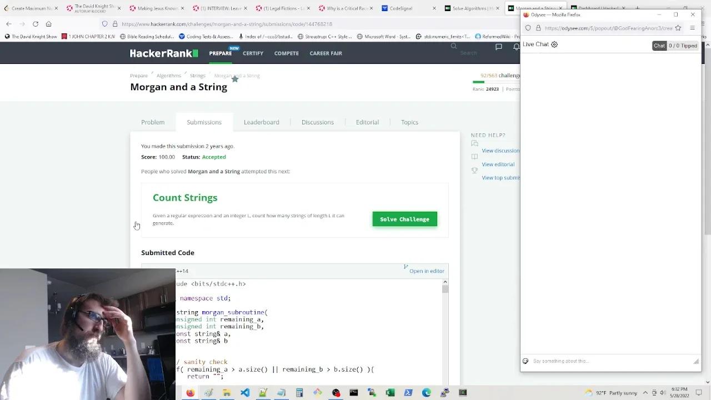
Task: Click the submitted code vertical scrollbar
Action: [x=445, y=289]
